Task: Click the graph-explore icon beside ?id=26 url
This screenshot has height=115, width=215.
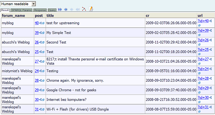Action: pyautogui.click(x=210, y=40)
